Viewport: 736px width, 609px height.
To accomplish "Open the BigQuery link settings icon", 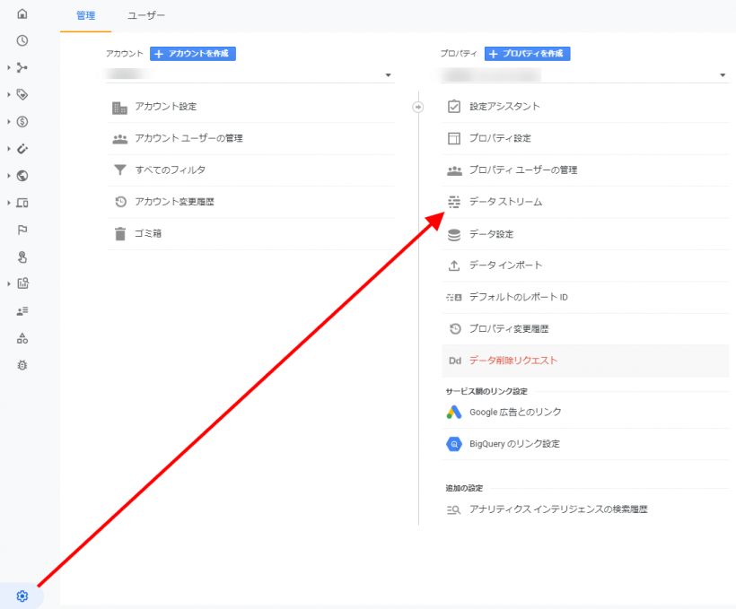I will pyautogui.click(x=453, y=444).
